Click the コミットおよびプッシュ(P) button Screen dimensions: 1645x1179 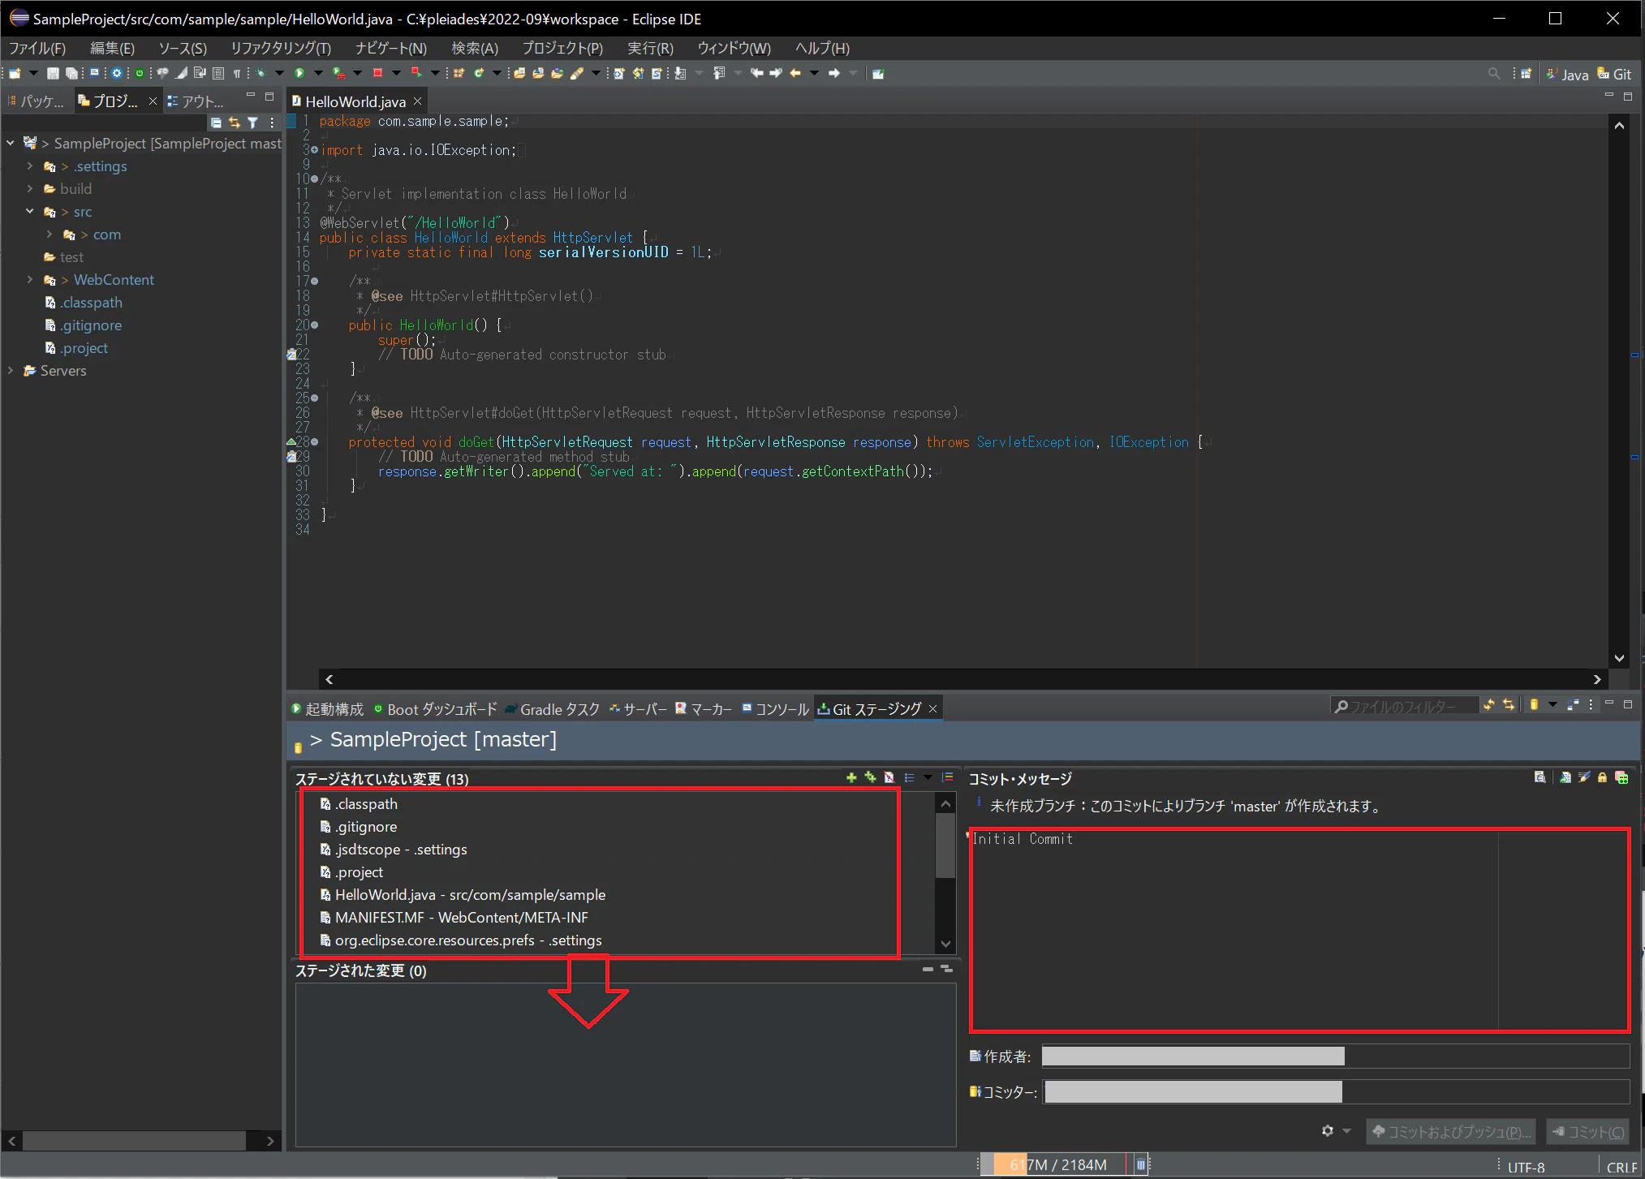1451,1131
